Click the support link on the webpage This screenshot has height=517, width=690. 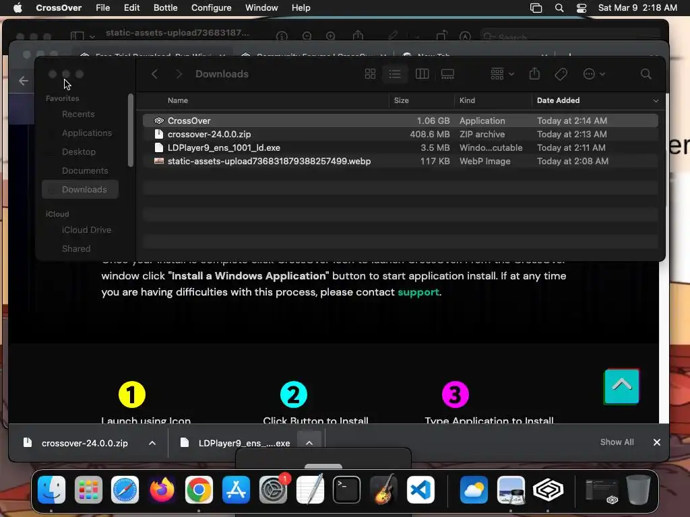(x=418, y=292)
